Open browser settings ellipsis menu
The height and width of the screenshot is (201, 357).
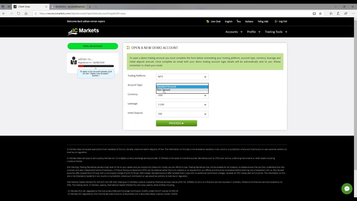point(353,13)
